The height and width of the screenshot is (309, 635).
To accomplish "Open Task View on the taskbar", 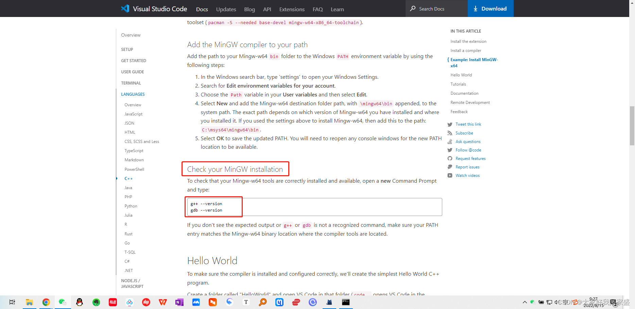I will [12, 302].
